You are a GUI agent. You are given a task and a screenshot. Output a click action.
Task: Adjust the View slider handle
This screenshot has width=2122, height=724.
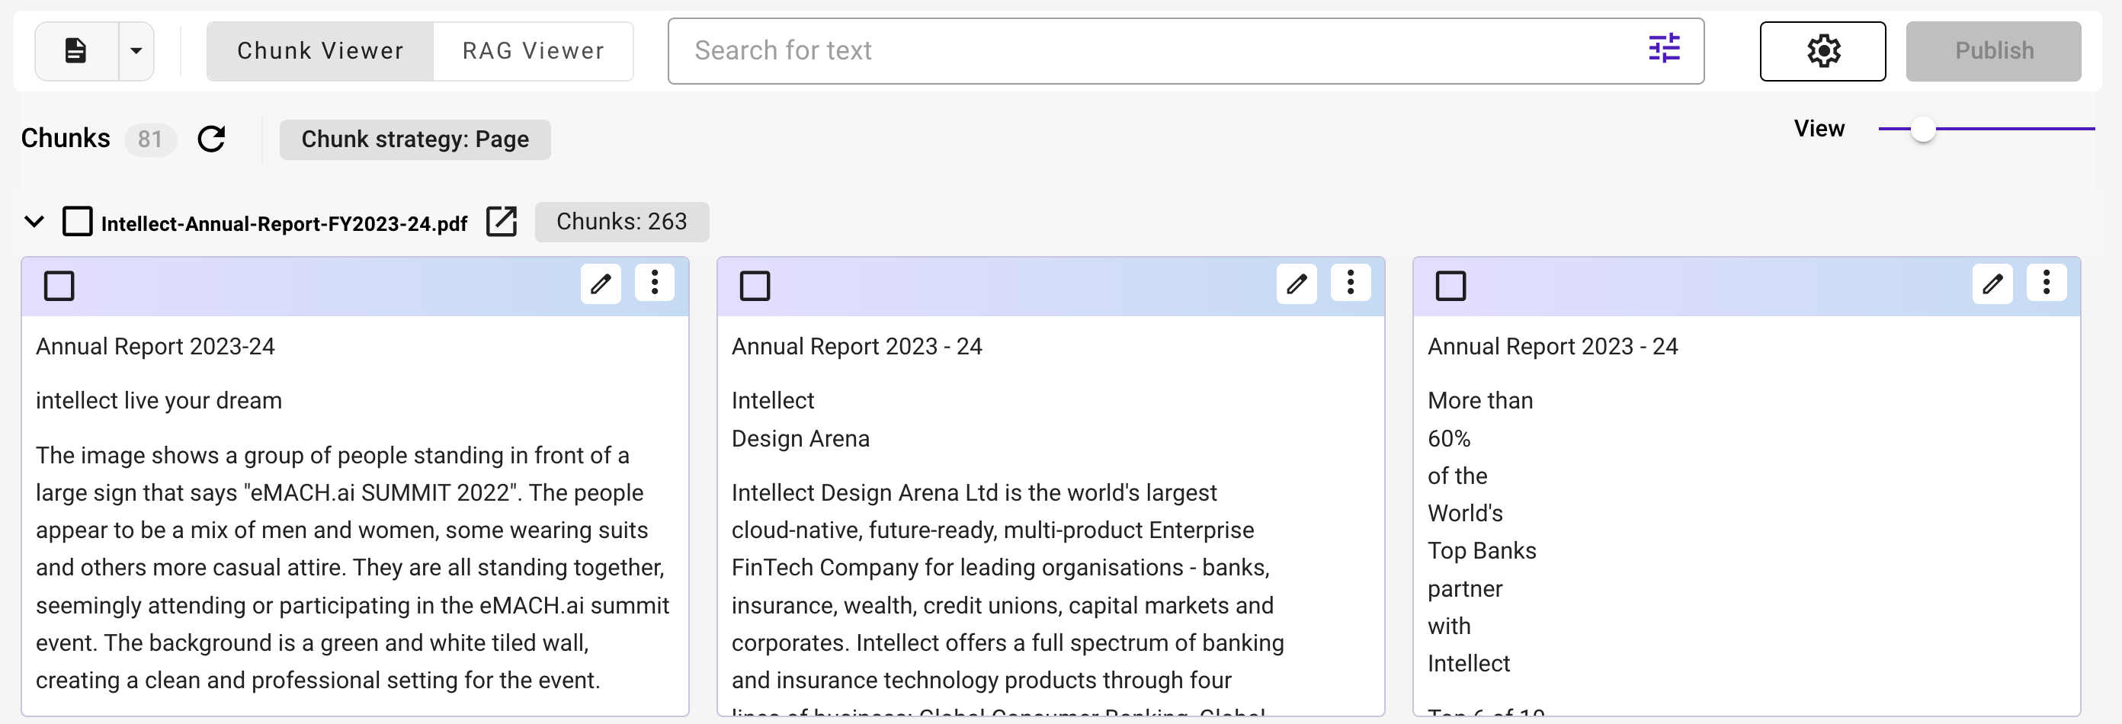(x=1922, y=129)
